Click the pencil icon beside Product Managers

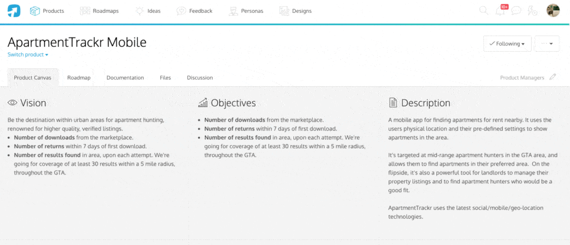click(552, 78)
